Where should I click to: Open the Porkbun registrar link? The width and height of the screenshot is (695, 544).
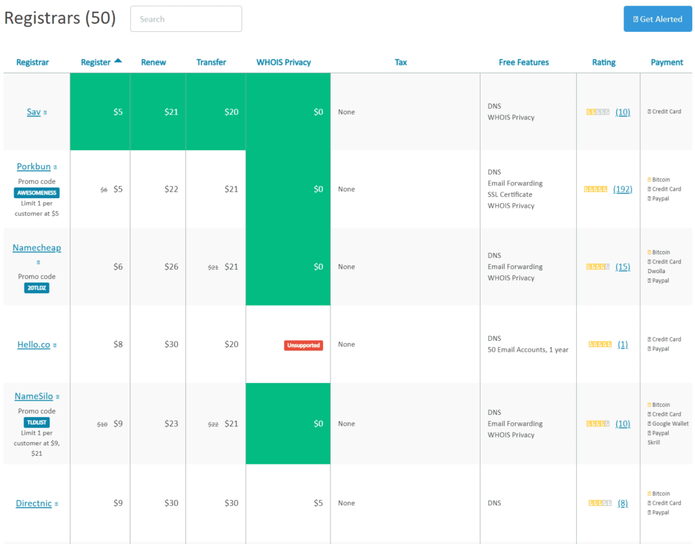coord(33,166)
